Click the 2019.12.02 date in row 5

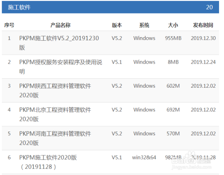pyautogui.click(x=203, y=133)
